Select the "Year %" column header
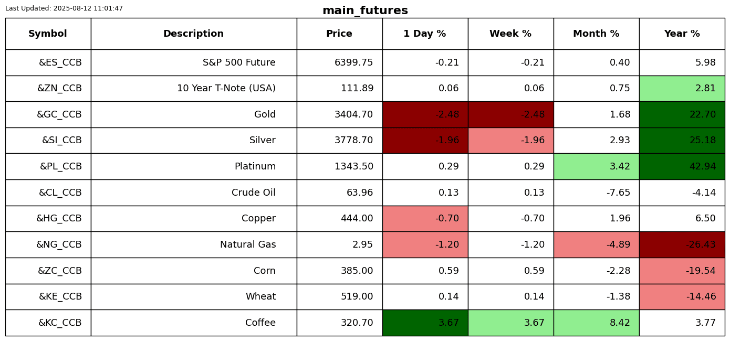The image size is (730, 341). [x=682, y=34]
